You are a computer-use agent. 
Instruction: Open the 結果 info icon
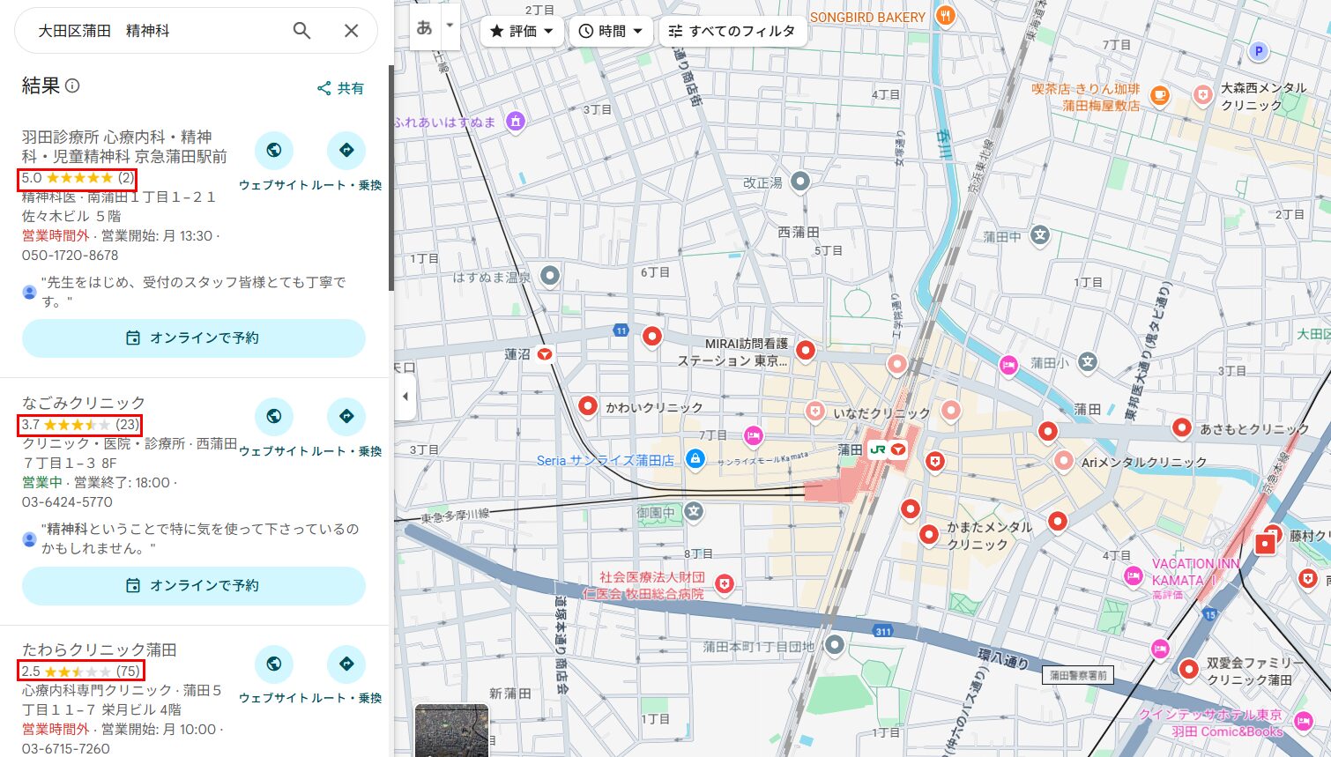(72, 85)
